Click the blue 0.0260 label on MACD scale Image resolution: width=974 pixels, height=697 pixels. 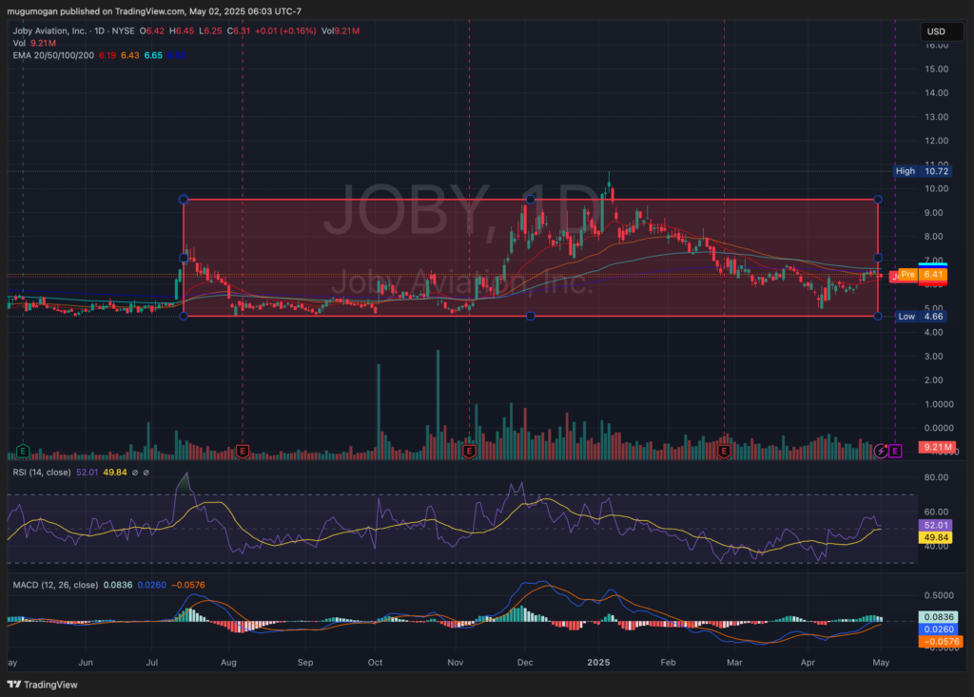coord(939,629)
